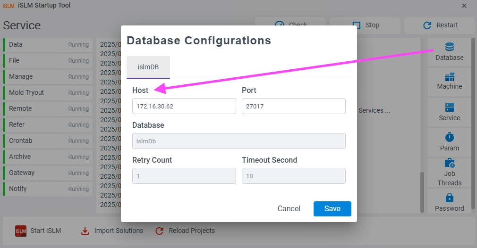Select the Crontab service row
Screen dimensions: 477x248
click(x=48, y=141)
